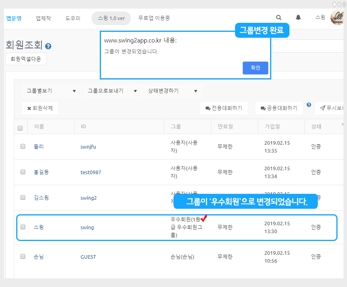
Task: Click the 회원엑셀다운 button
Action: pyautogui.click(x=26, y=59)
